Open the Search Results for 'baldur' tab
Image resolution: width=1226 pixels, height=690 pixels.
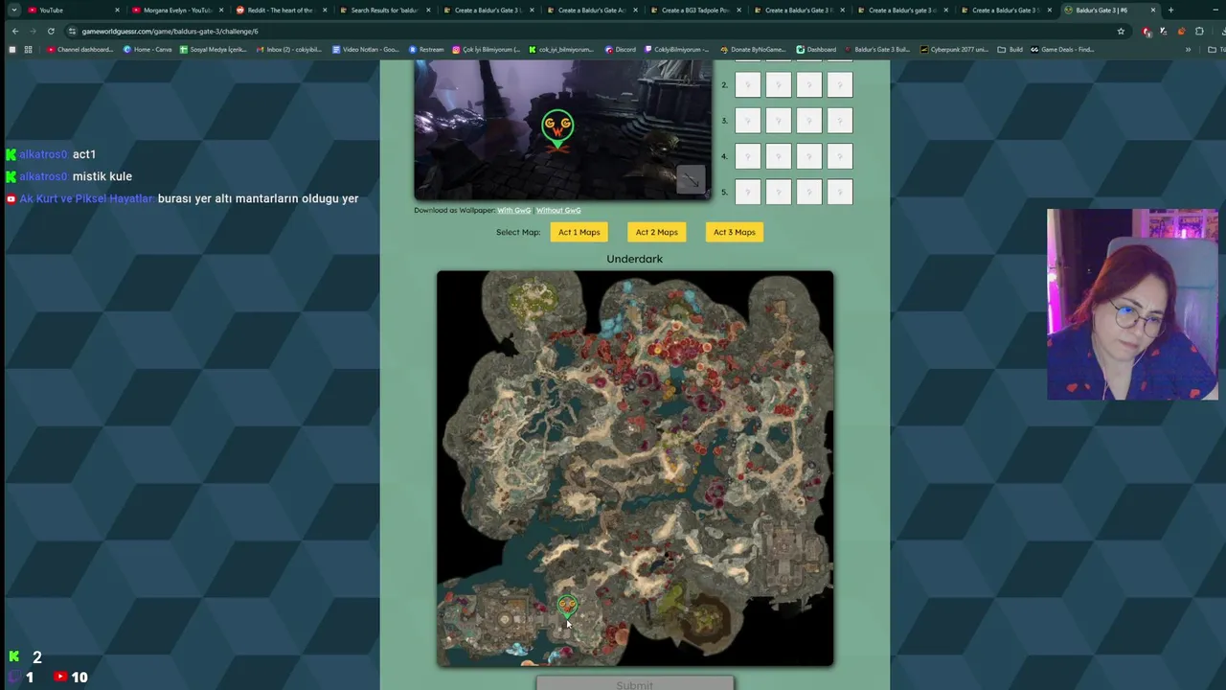(383, 10)
